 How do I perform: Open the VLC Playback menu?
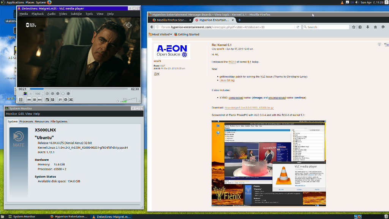pos(38,14)
